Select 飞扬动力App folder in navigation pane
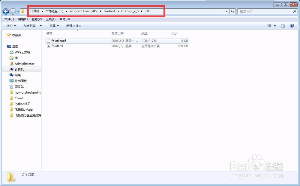This screenshot has width=300, height=186. point(24,110)
